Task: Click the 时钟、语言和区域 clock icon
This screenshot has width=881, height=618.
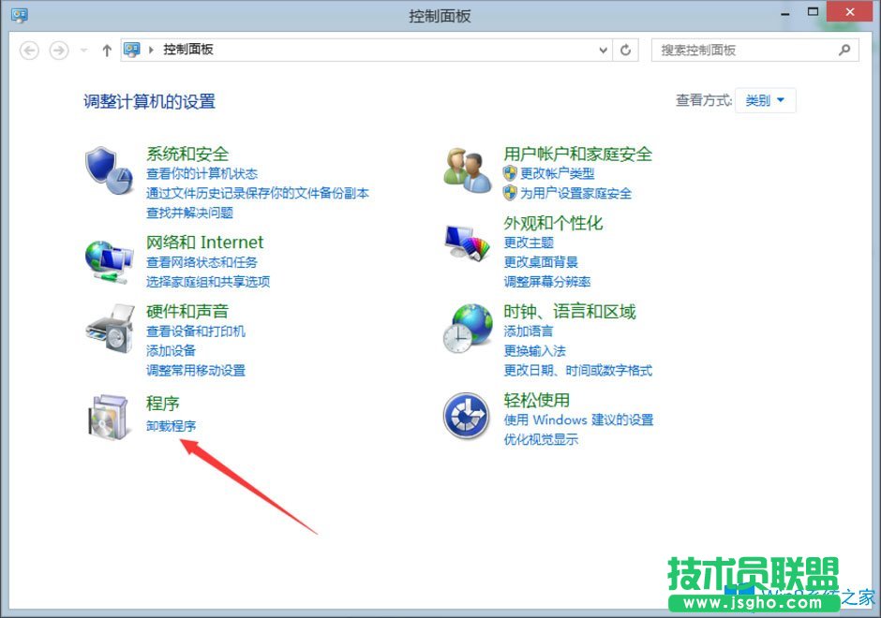Action: coord(464,331)
